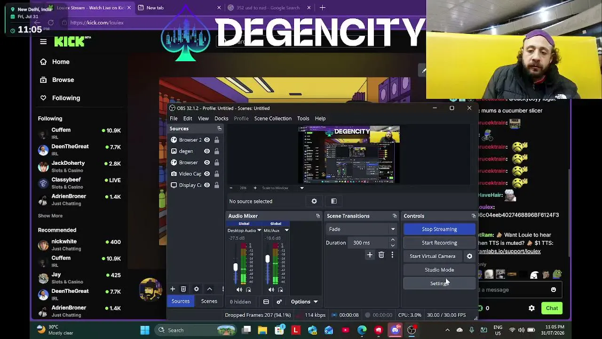Mute Desktop Audio speaker icon
Screen dimensions: 602x339
coord(239,290)
